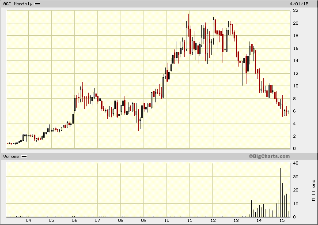
Task: Click the 11 year label on time axis
Action: (189, 221)
